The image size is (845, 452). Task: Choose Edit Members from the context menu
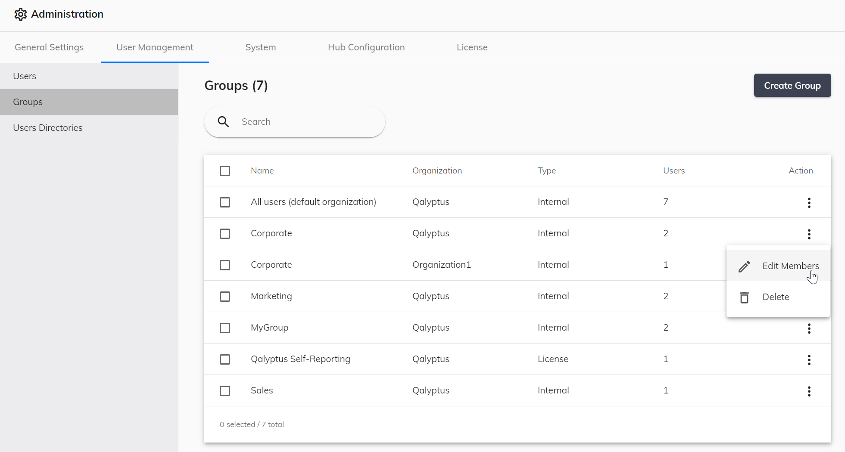791,266
